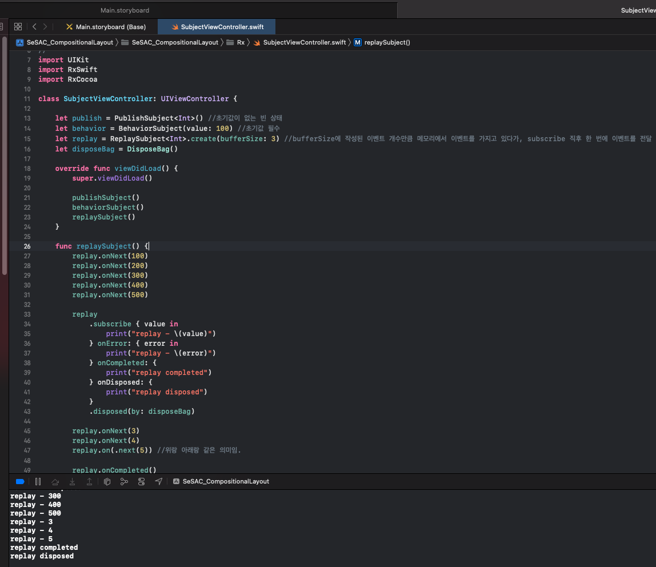
Task: Open the Rx folder breadcrumb
Action: coord(235,42)
